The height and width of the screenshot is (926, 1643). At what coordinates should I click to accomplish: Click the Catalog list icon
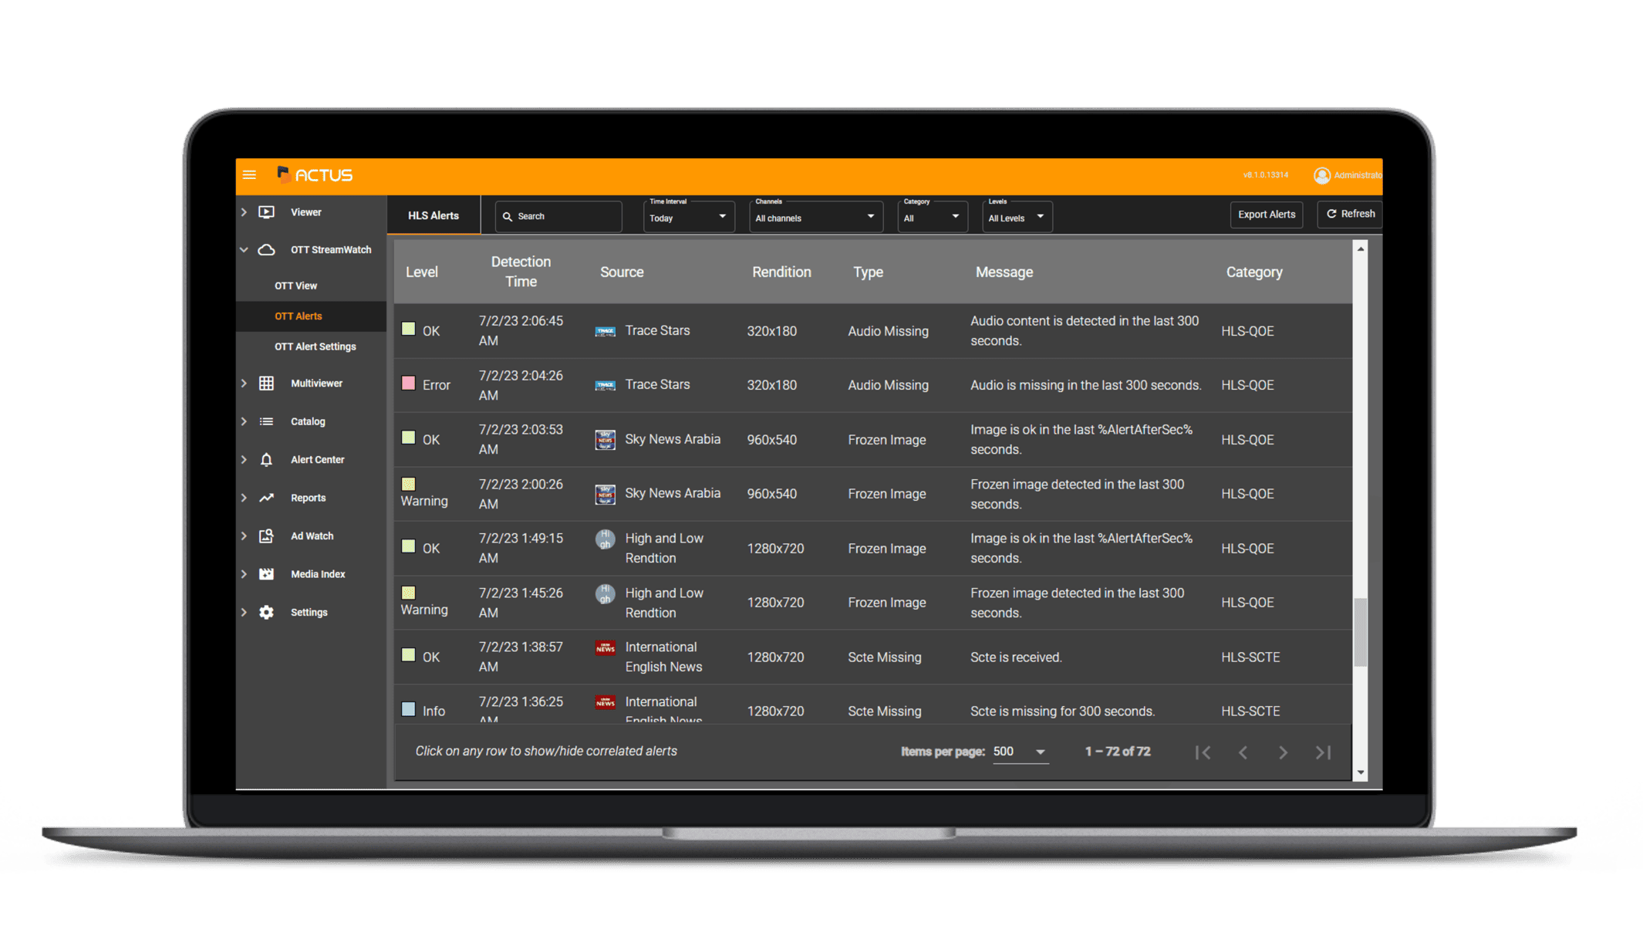(266, 421)
